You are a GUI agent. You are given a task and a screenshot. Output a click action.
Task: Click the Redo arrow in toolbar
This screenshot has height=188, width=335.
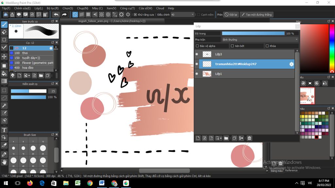[x=64, y=14]
